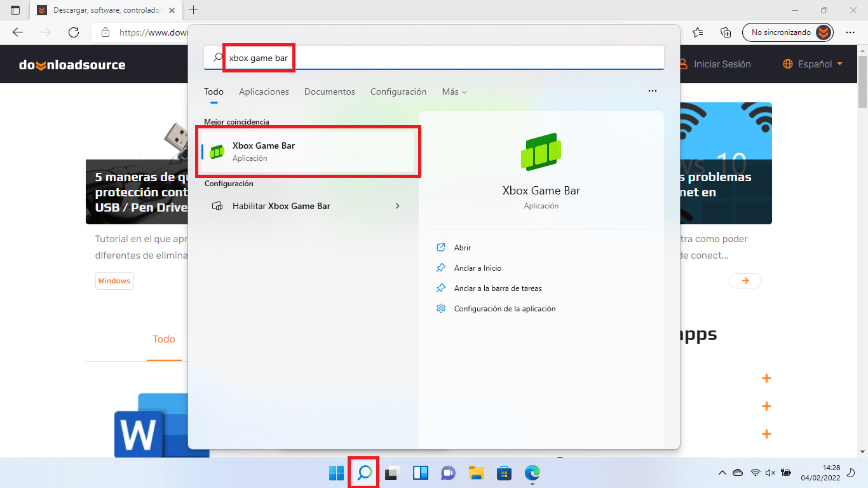Click Configuración de la aplicación option
Viewport: 868px width, 488px height.
click(x=505, y=309)
